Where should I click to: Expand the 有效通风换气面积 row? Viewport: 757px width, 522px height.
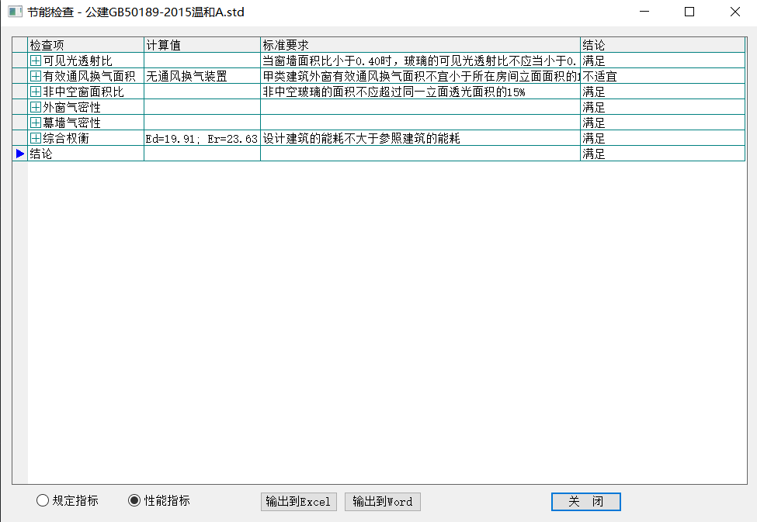tap(35, 76)
